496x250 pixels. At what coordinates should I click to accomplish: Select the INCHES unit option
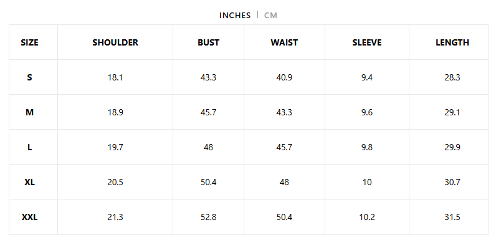coord(235,15)
